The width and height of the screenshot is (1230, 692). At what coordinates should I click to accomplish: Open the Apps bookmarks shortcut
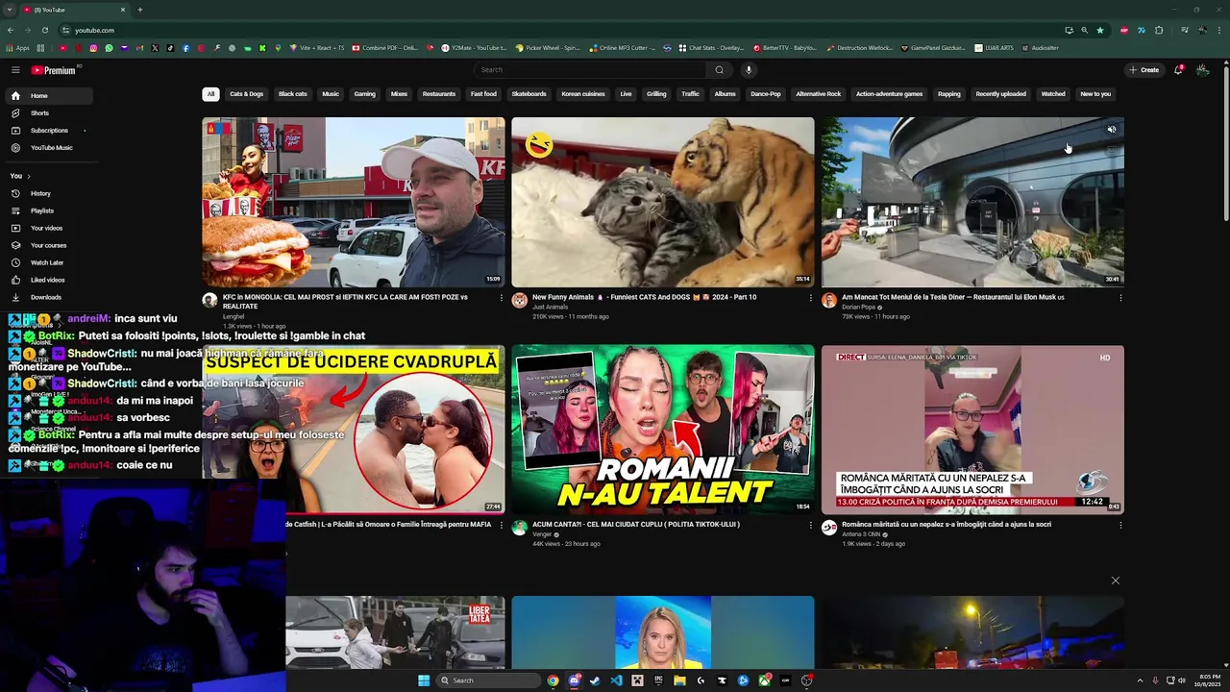pos(18,47)
